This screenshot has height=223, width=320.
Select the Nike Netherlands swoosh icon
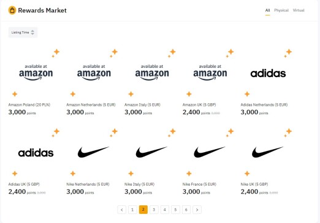pos(93,152)
